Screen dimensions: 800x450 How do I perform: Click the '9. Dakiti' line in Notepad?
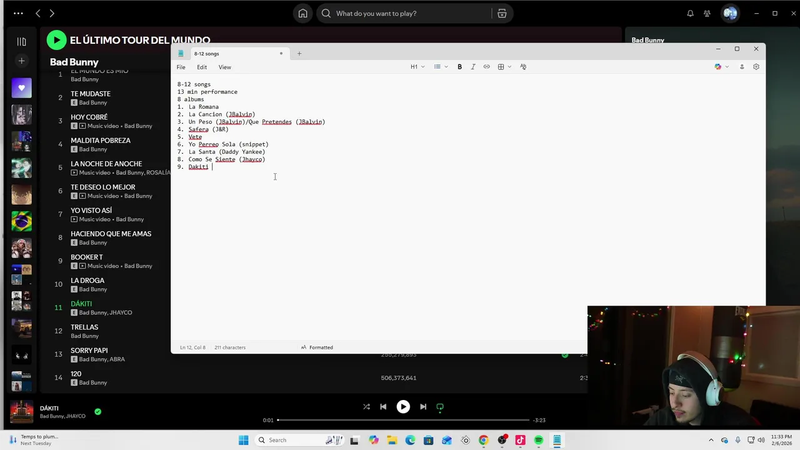coord(192,167)
